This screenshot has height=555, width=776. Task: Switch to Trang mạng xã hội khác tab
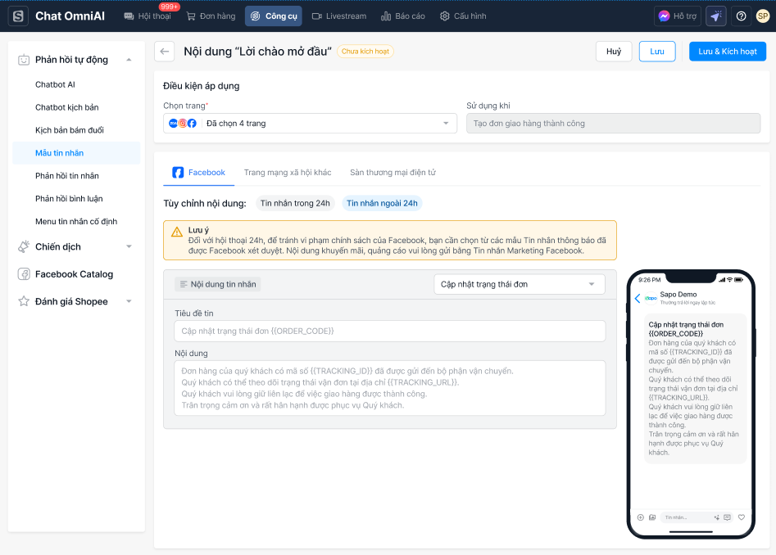pyautogui.click(x=288, y=173)
